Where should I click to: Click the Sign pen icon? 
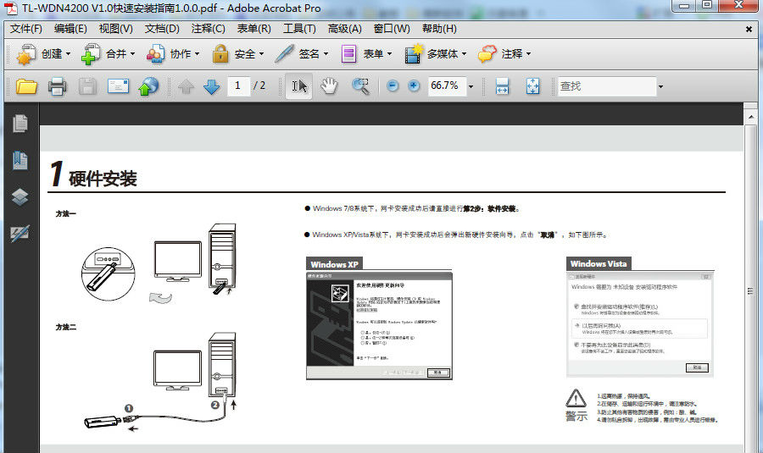tap(284, 54)
